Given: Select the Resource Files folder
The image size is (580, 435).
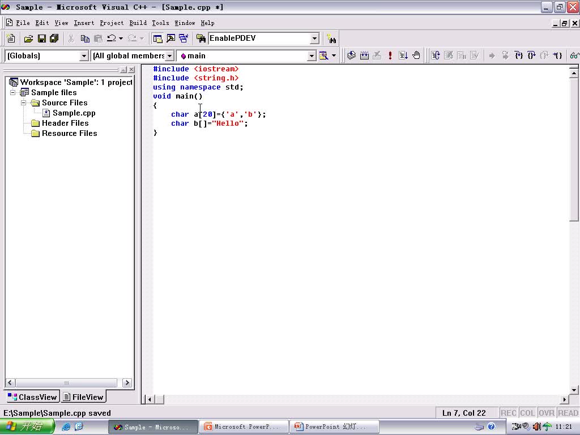Looking at the screenshot, I should click(x=70, y=134).
